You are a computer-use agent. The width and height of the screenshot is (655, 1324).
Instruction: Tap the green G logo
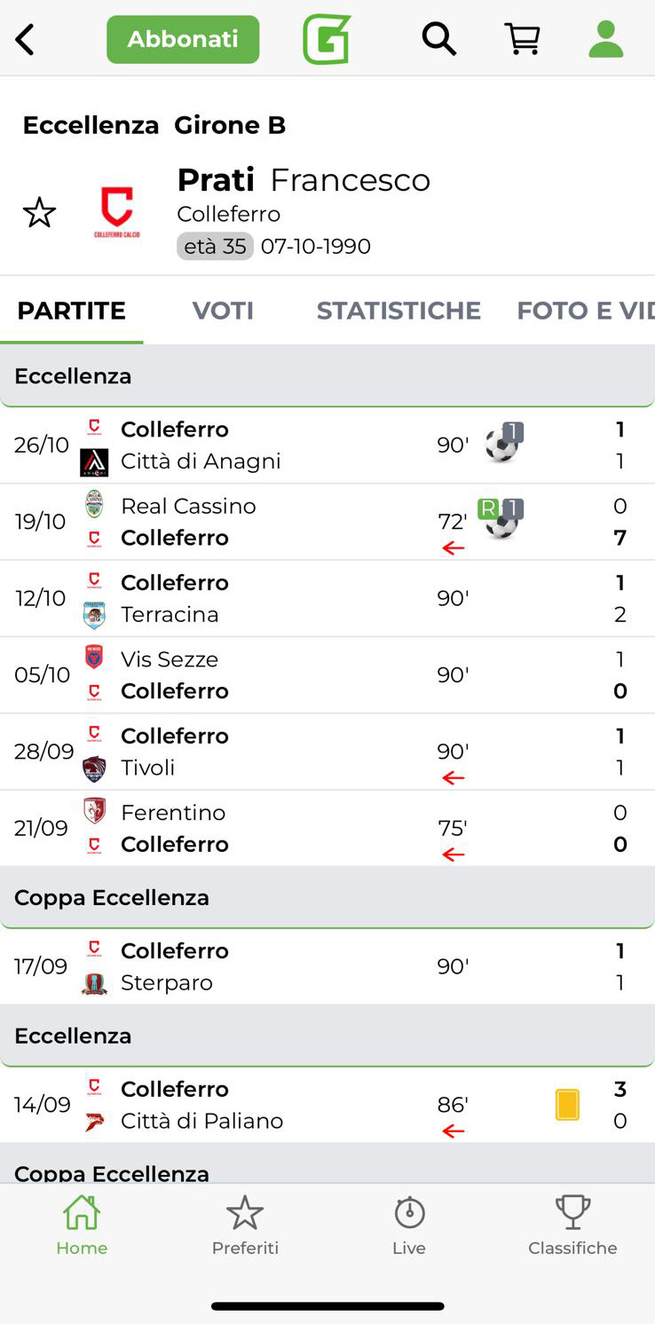pos(327,40)
